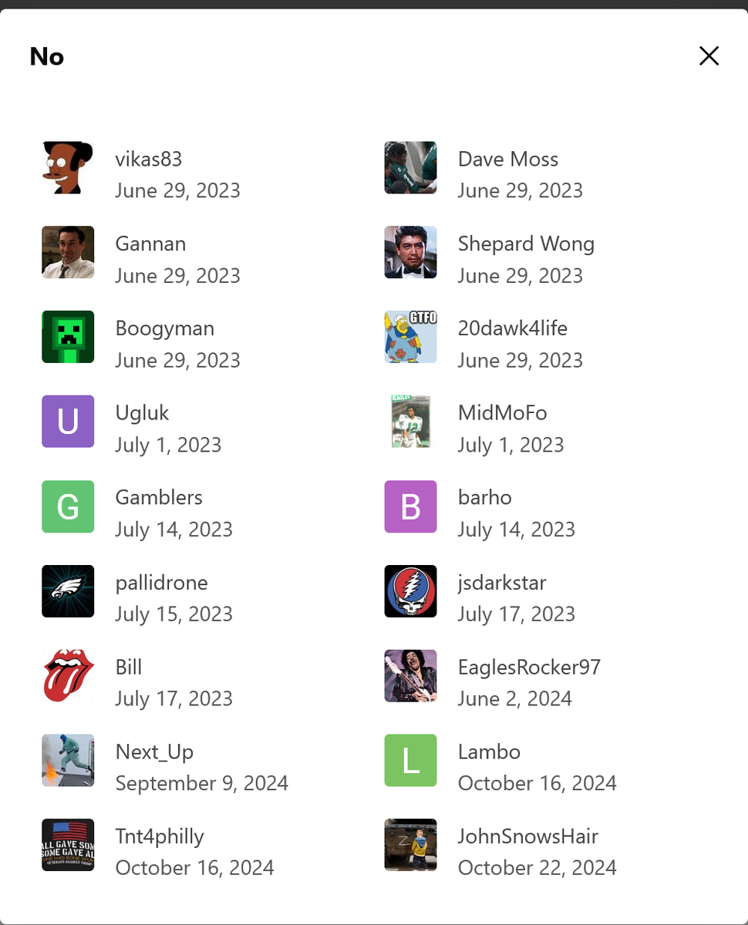The height and width of the screenshot is (925, 748).
Task: Click the EaglesRocker97 username
Action: coord(529,667)
